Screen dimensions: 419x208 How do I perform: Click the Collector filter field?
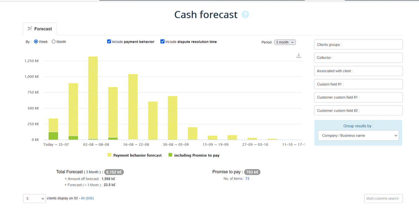[358, 58]
